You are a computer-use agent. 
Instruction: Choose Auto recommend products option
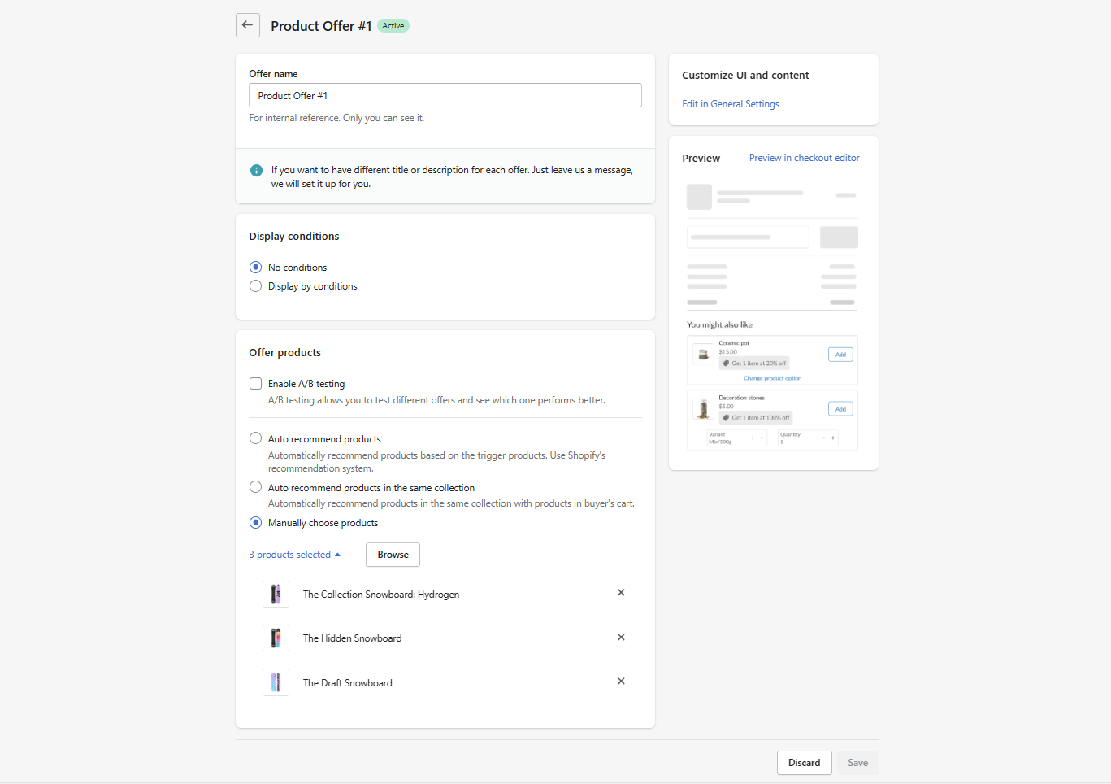click(255, 438)
